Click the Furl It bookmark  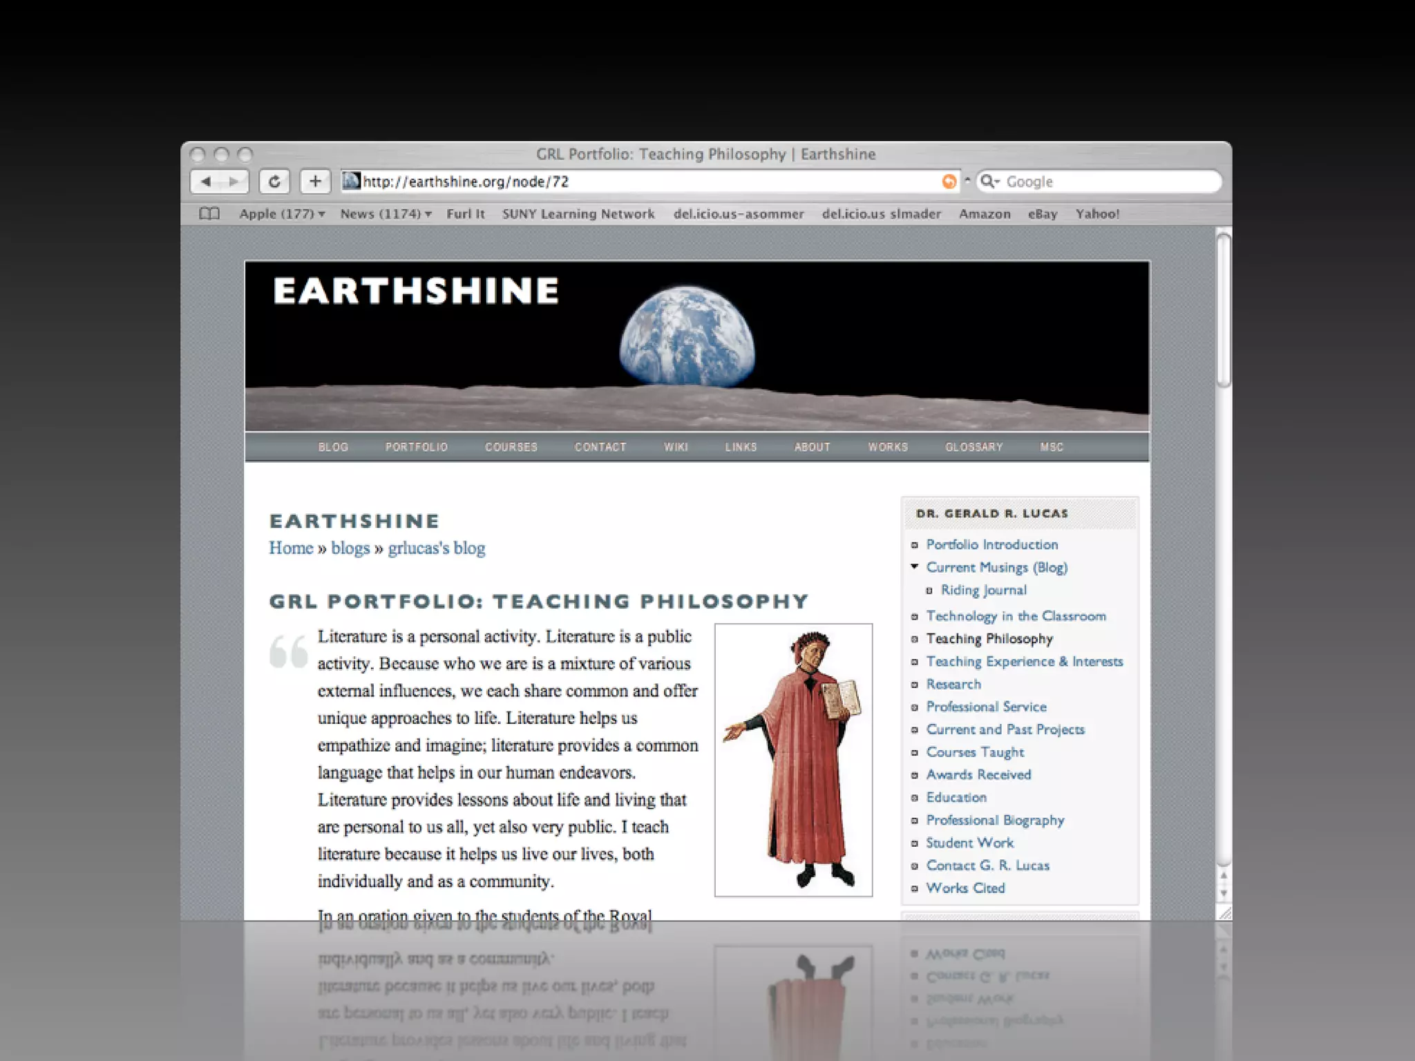coord(466,214)
